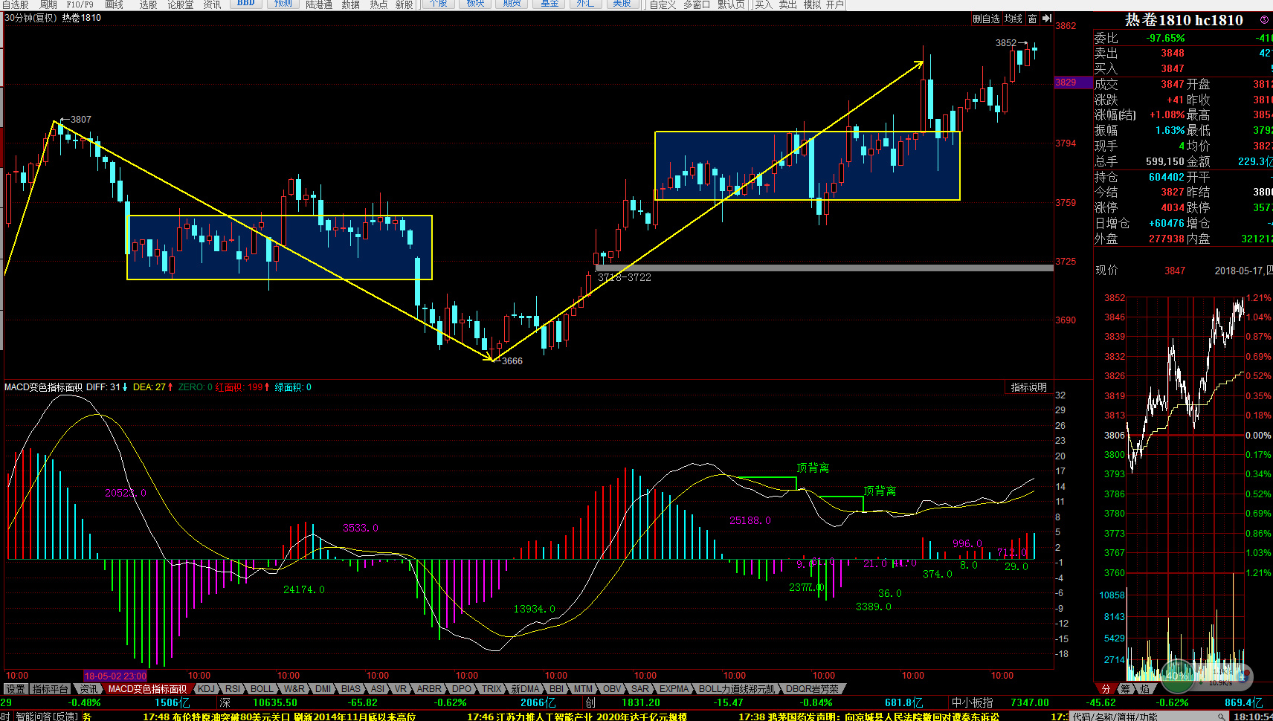Click the 基金 market button
The width and height of the screenshot is (1273, 721).
pyautogui.click(x=549, y=4)
